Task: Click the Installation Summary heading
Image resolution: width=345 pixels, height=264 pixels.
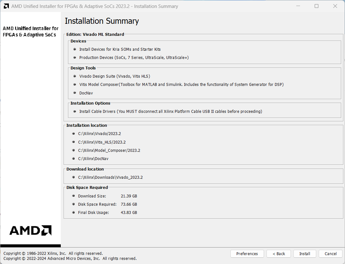Action: tap(102, 21)
